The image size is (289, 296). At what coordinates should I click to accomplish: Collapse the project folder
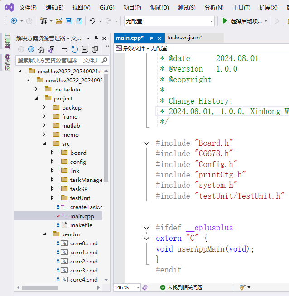[36, 98]
